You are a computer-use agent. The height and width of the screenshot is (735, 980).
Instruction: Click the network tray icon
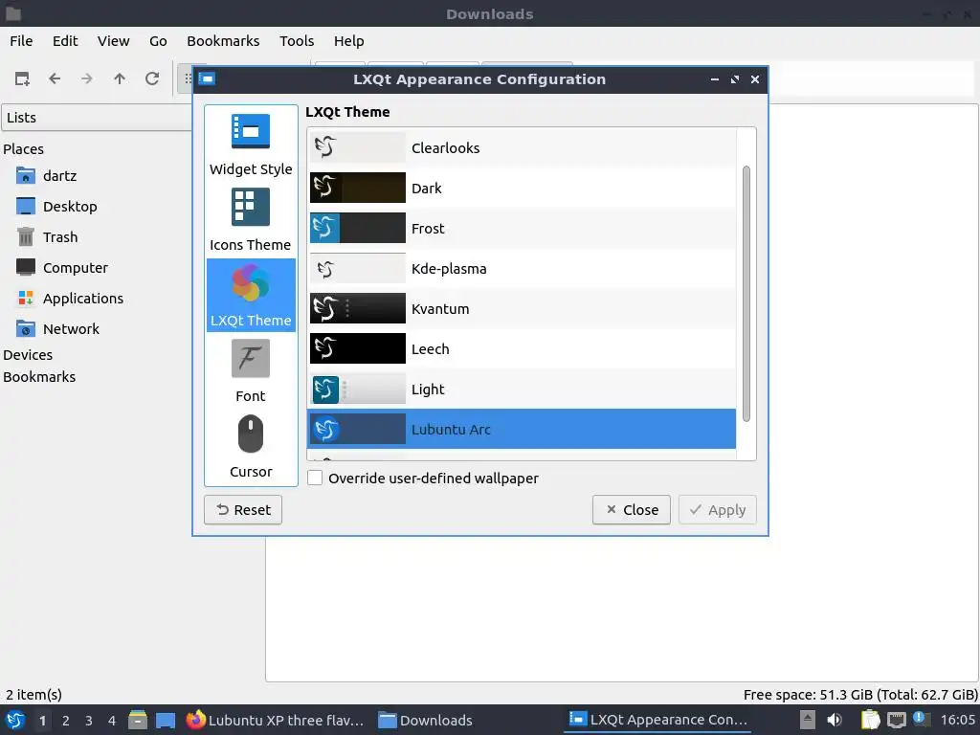click(x=896, y=720)
